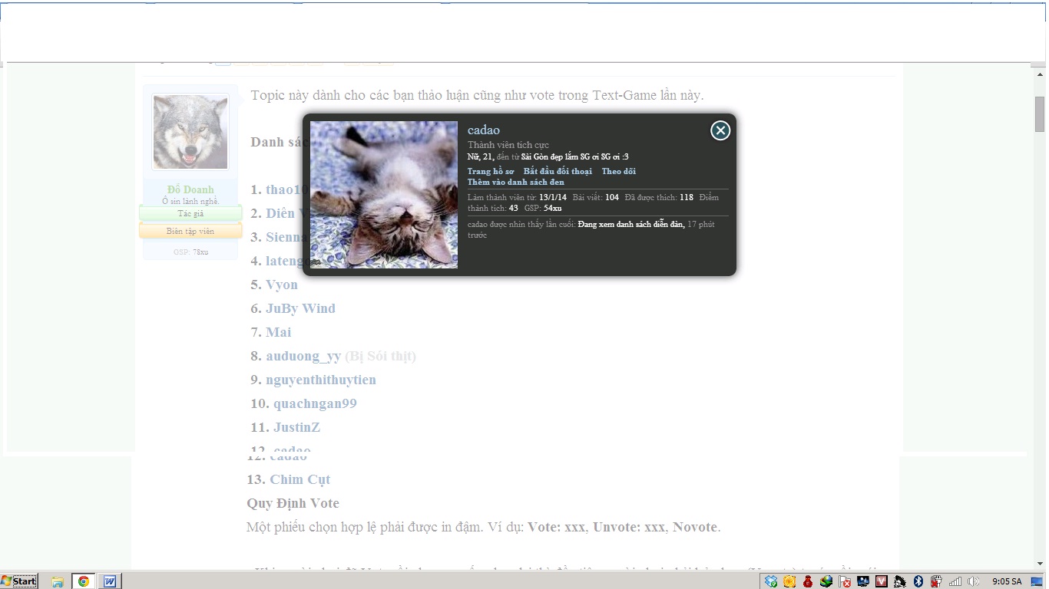Switch to Microsoft Word taskbar button
The image size is (1049, 589).
click(x=109, y=581)
